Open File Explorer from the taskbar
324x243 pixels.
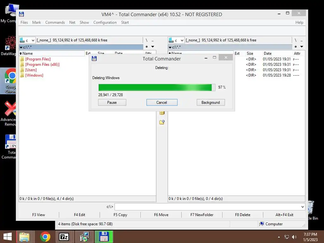[24, 237]
